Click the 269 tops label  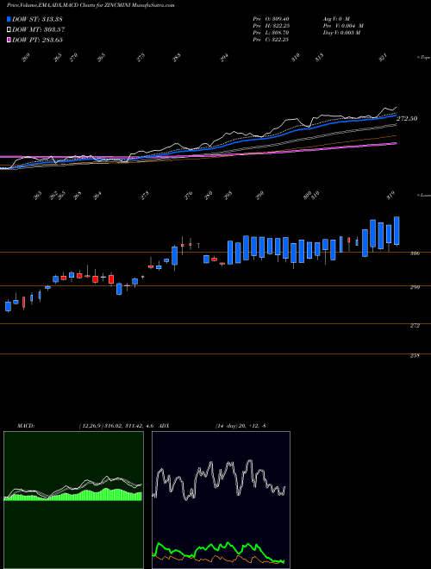pyautogui.click(x=25, y=58)
